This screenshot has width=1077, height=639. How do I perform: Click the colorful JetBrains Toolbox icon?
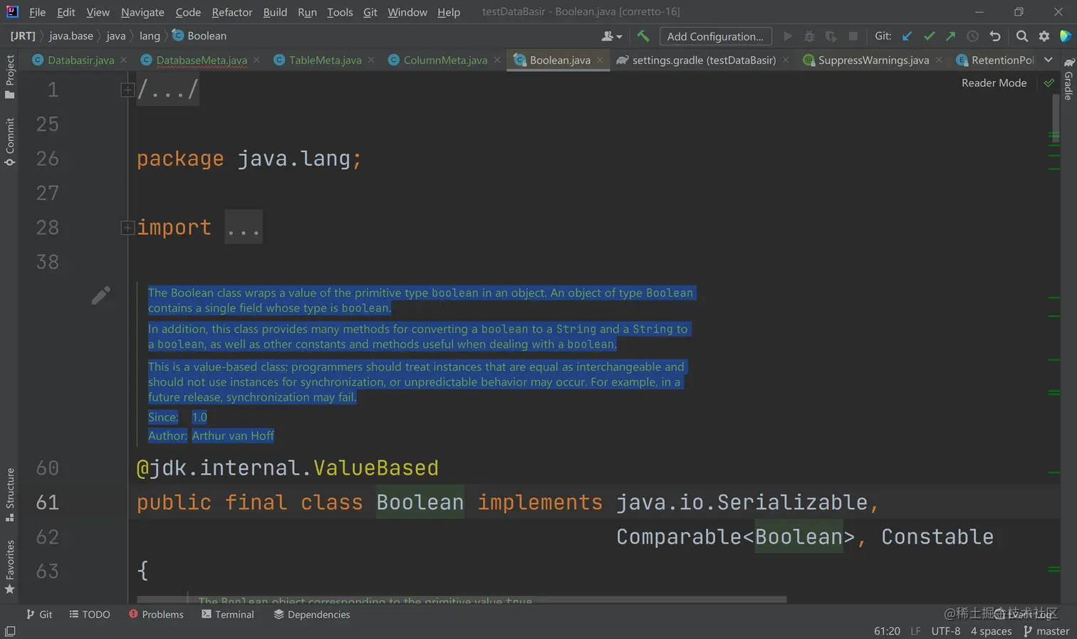[x=1066, y=36]
